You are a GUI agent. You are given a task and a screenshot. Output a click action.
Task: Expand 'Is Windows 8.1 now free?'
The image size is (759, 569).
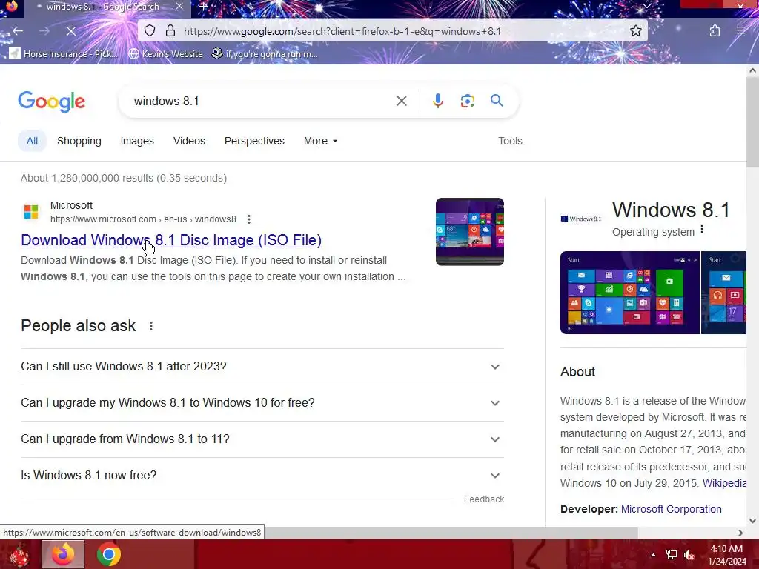click(262, 476)
